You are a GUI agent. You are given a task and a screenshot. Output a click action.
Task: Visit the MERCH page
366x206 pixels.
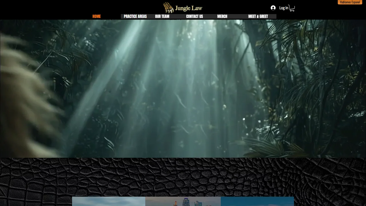pyautogui.click(x=222, y=16)
